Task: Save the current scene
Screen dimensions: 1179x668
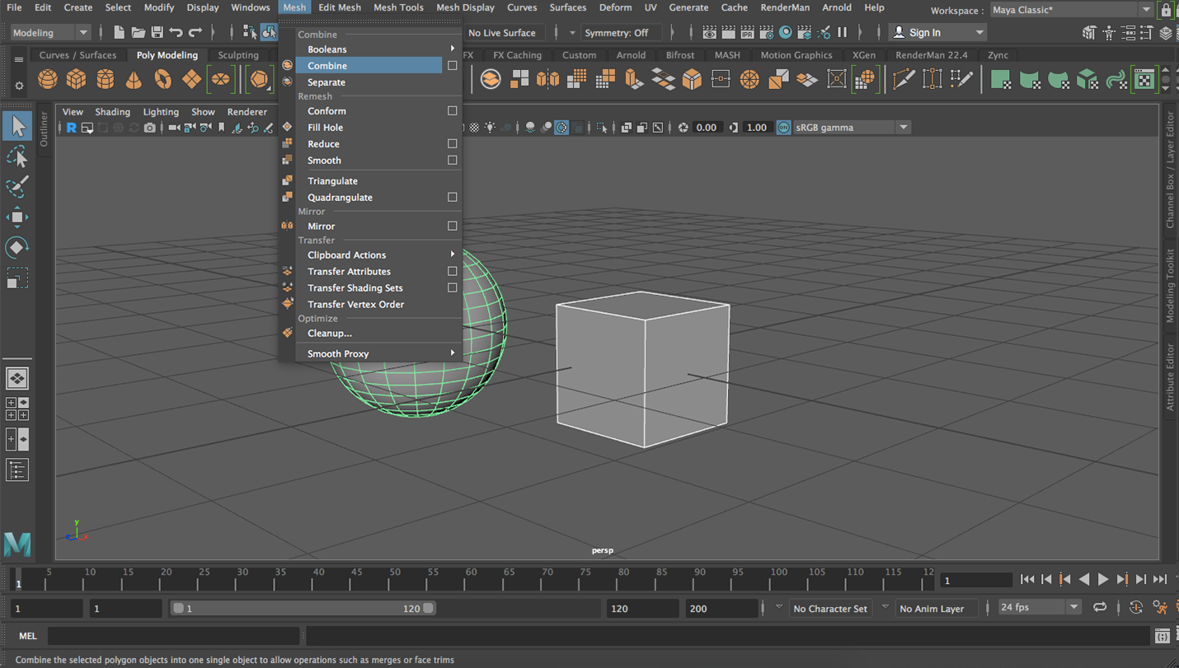Action: click(157, 33)
